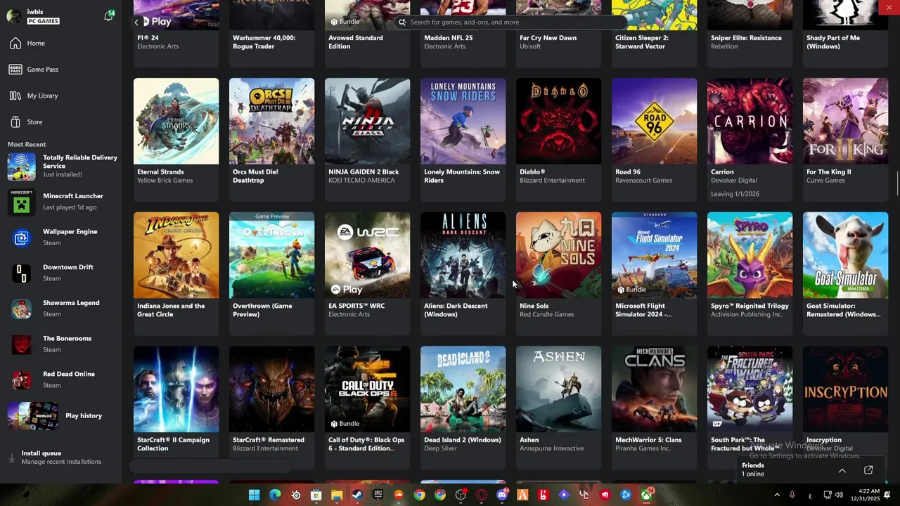This screenshot has height=506, width=900.
Task: Show hidden system tray icons
Action: [x=776, y=495]
